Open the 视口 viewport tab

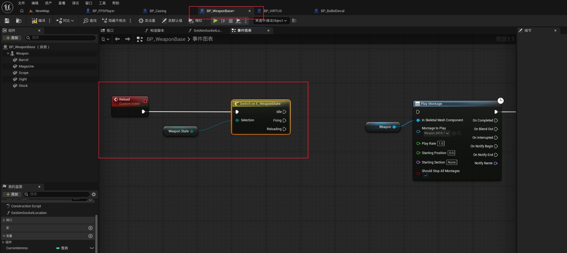107,31
